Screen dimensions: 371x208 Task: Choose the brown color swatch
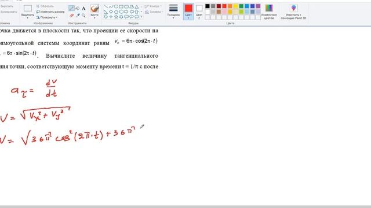coord(219,12)
